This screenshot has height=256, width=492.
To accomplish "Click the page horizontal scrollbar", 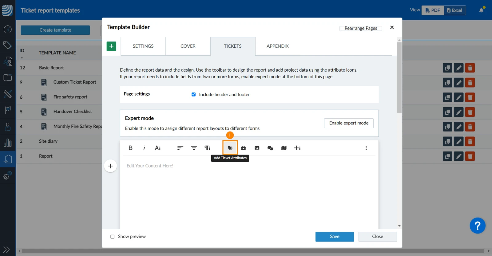I will click(253, 251).
